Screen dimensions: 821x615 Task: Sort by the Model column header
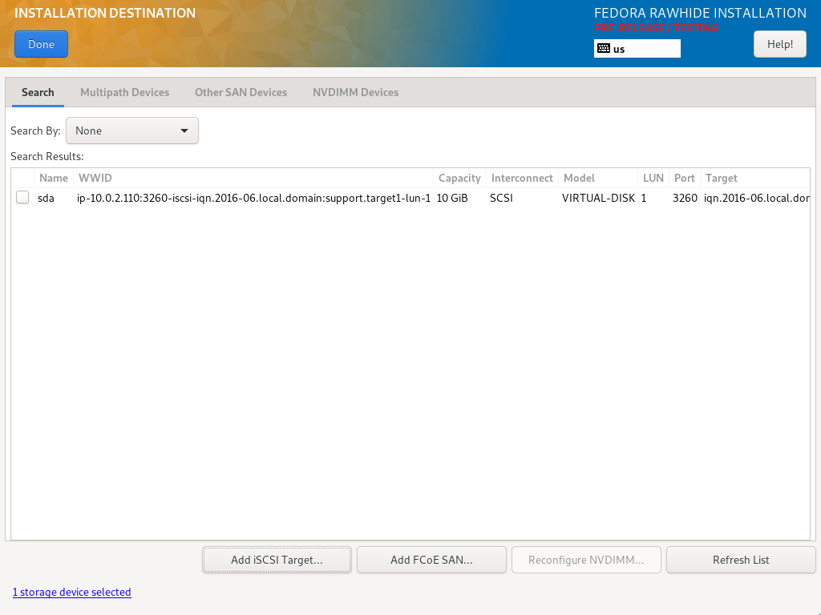[x=598, y=179]
